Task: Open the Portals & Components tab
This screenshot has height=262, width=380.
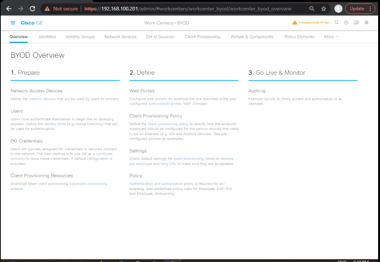Action: [x=252, y=37]
